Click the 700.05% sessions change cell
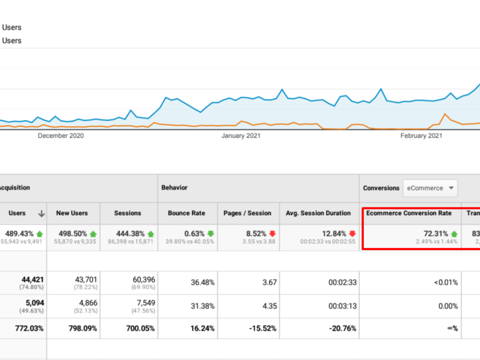 [141, 328]
